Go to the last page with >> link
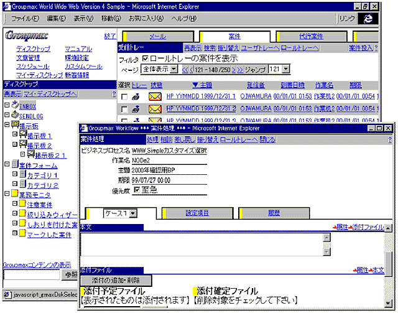This screenshot has width=398, height=313. pos(240,69)
